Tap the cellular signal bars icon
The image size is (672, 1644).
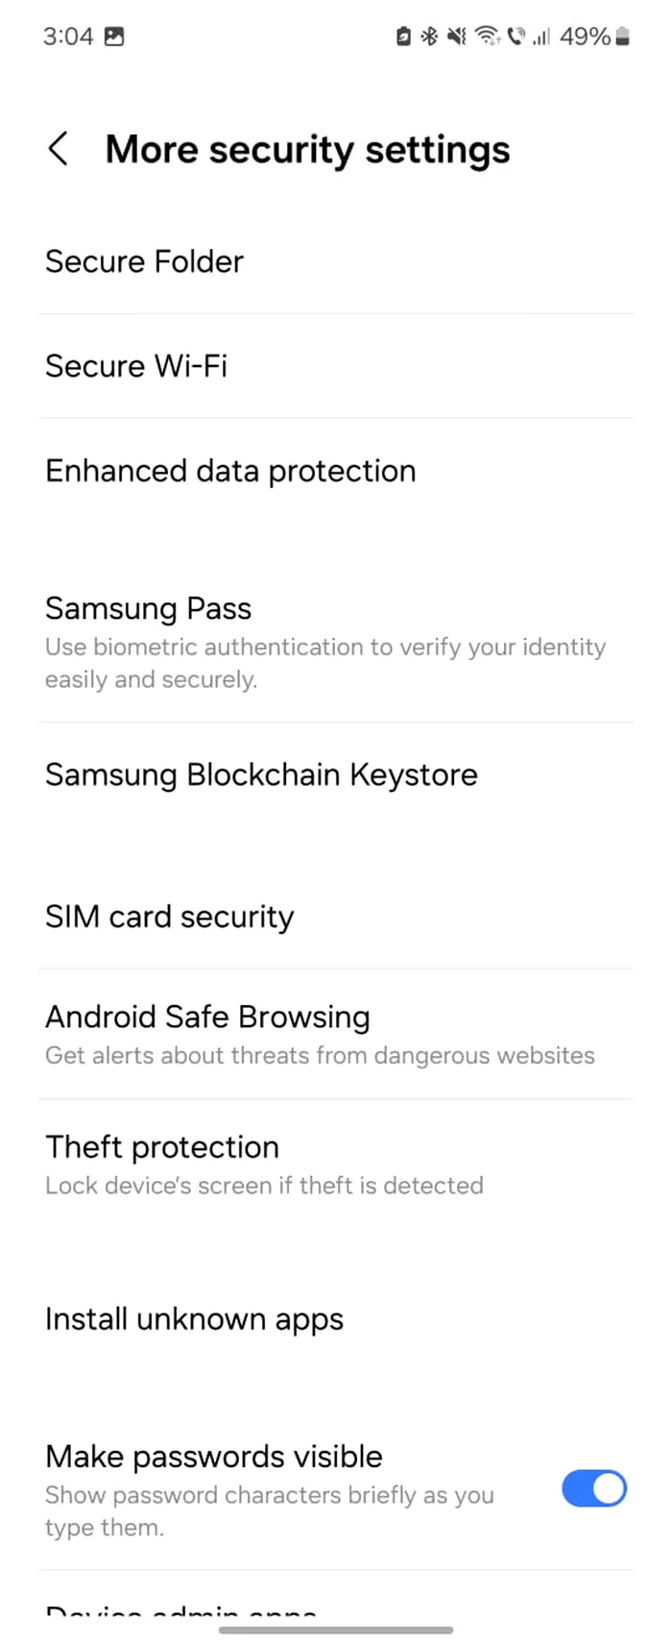coord(541,37)
